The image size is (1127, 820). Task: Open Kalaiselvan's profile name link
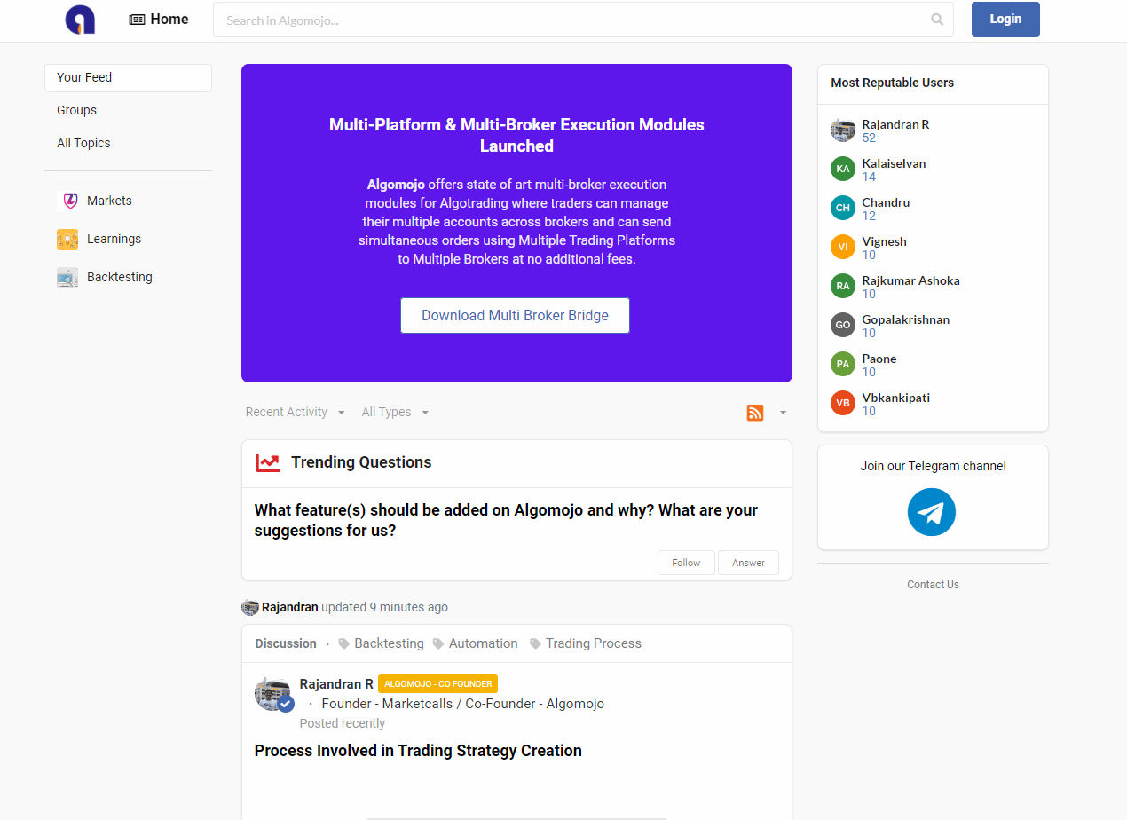(x=894, y=163)
